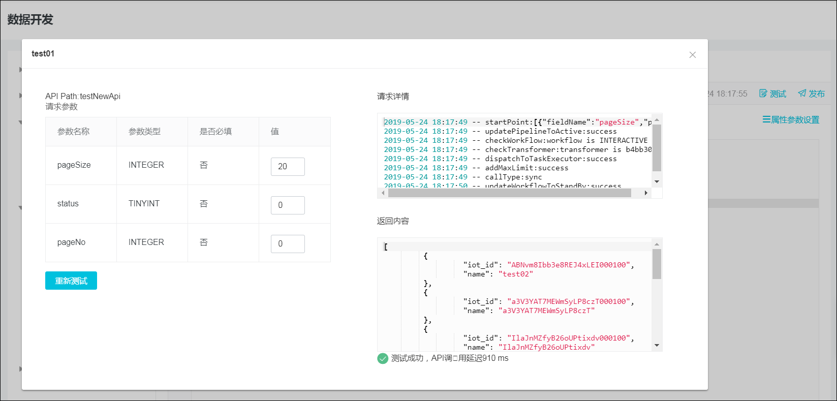Click the request log horizontal scrollbar thumb
The image size is (837, 401).
click(x=509, y=193)
